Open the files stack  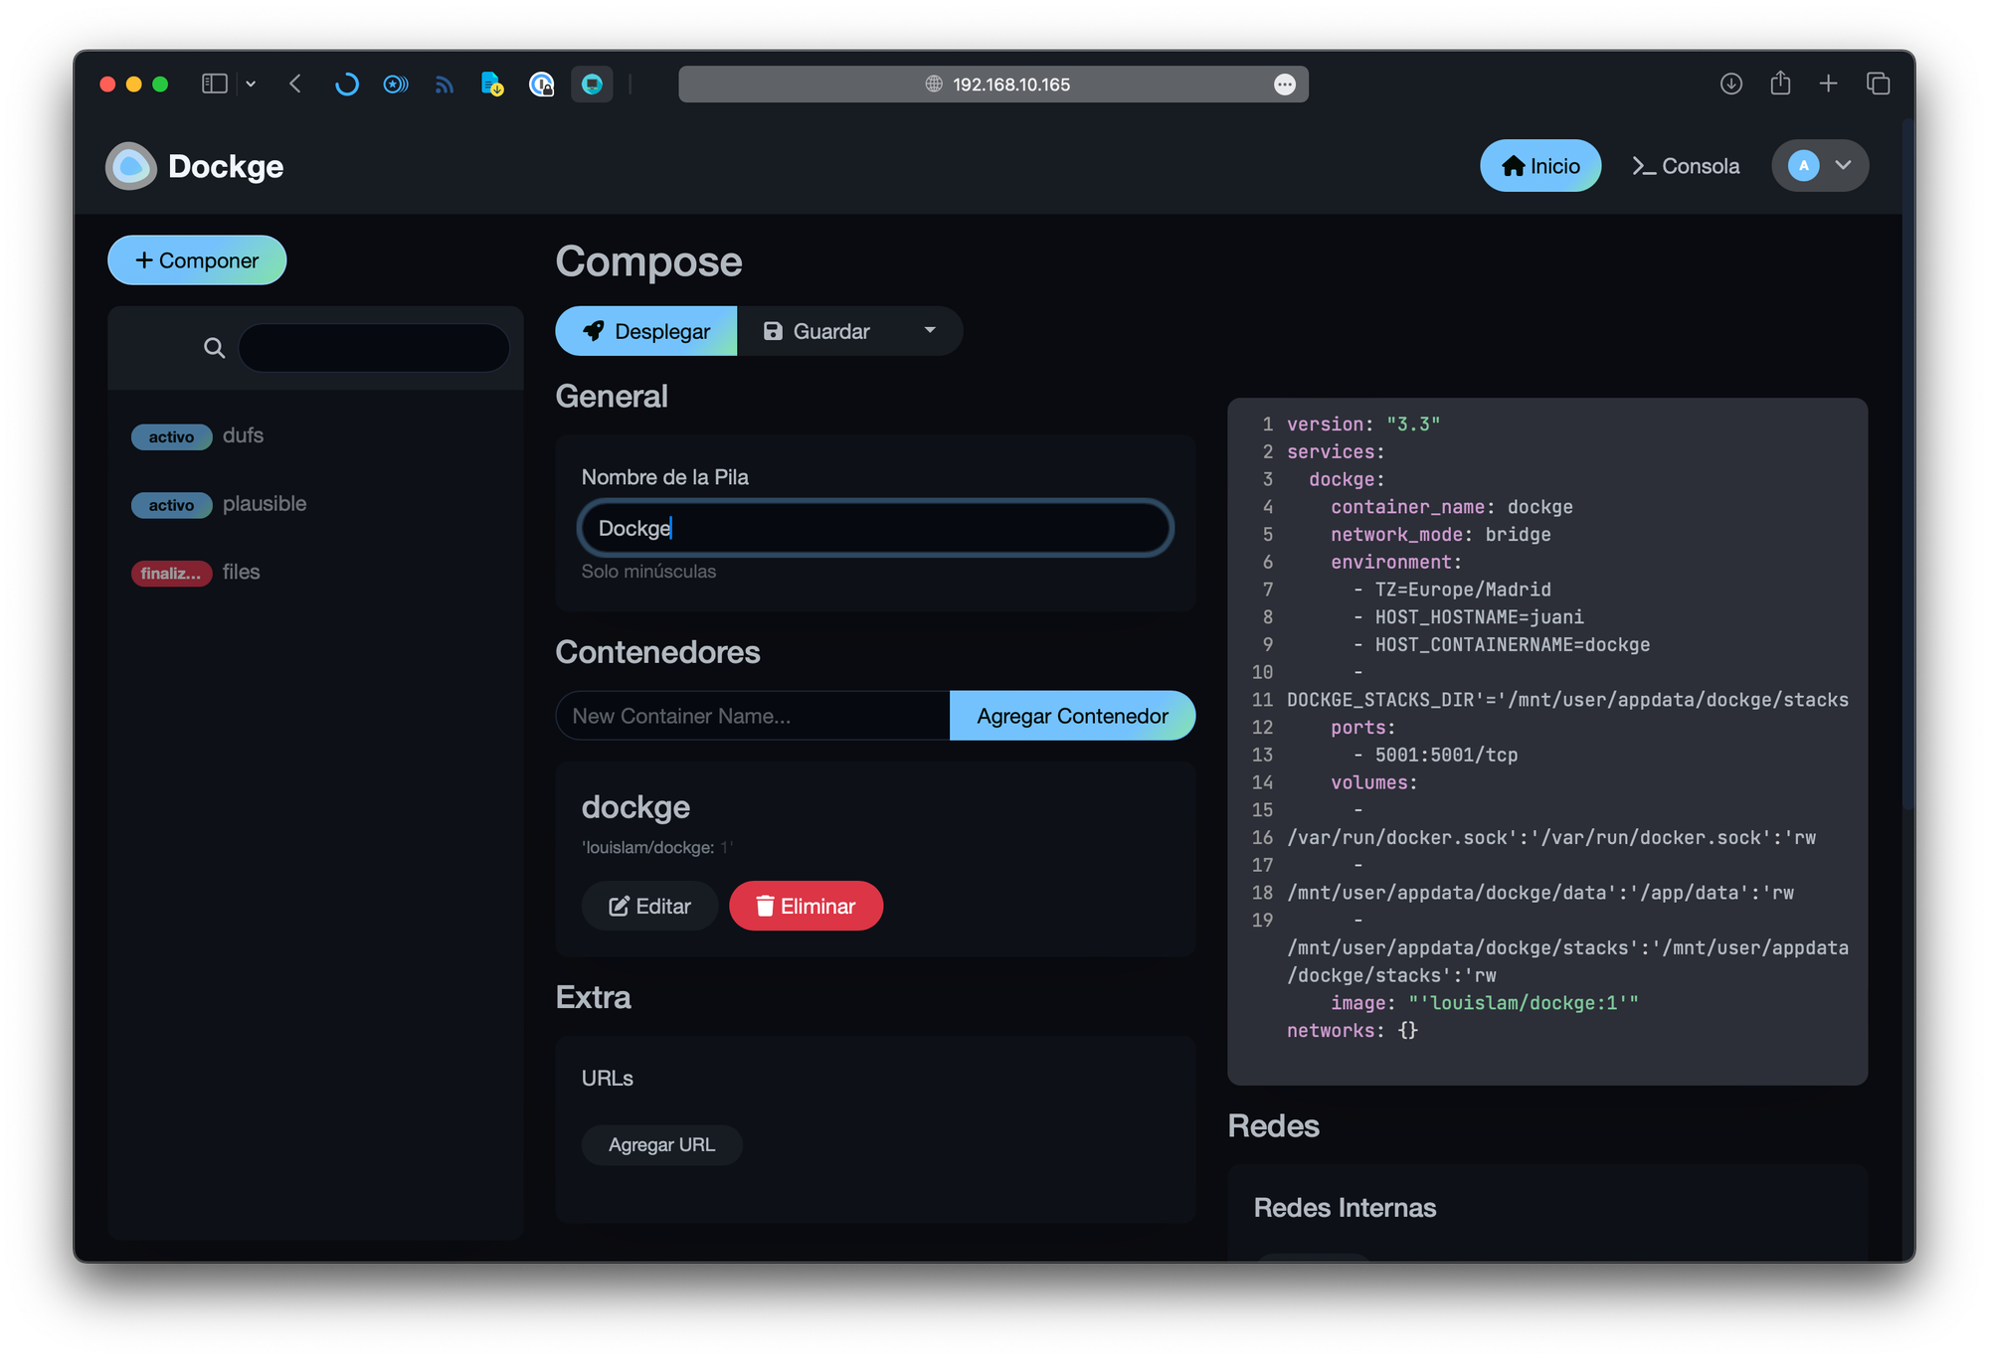point(241,572)
